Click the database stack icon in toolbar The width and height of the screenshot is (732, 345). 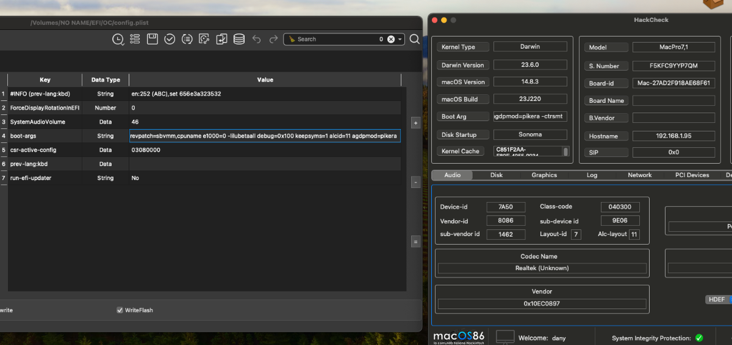point(239,39)
